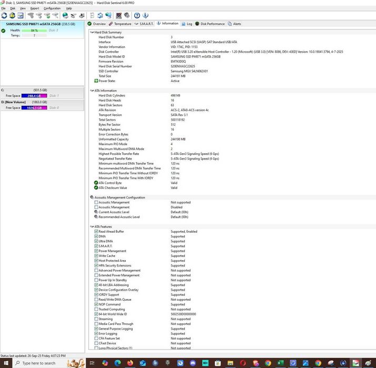Switch to the S.M.A.R.T. tab
Screen dimensions: 376x368
pos(144,24)
